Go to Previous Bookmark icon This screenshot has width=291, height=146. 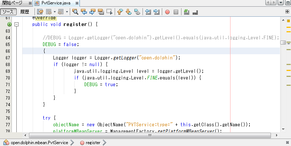[120, 12]
